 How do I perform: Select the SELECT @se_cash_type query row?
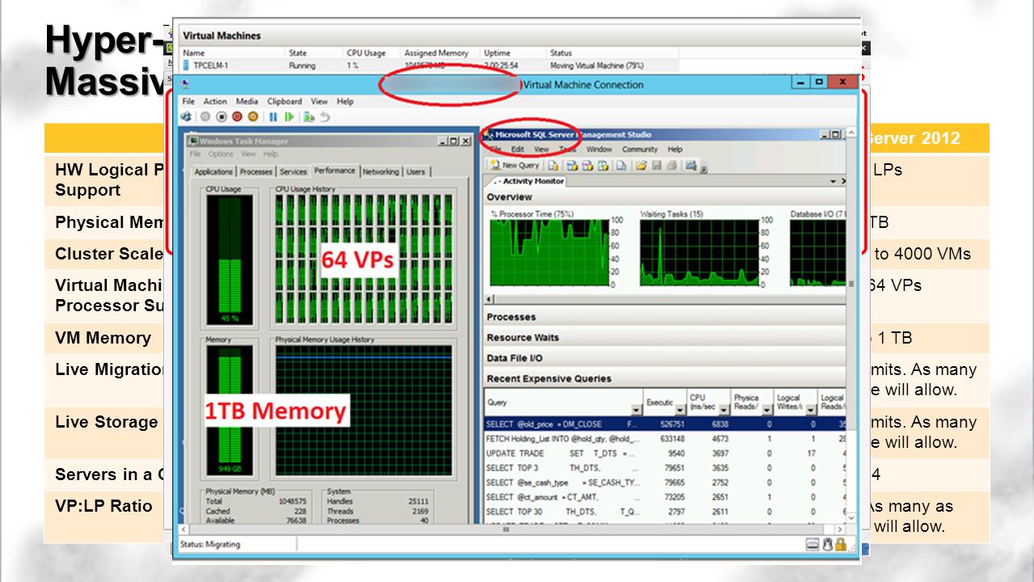(665, 483)
